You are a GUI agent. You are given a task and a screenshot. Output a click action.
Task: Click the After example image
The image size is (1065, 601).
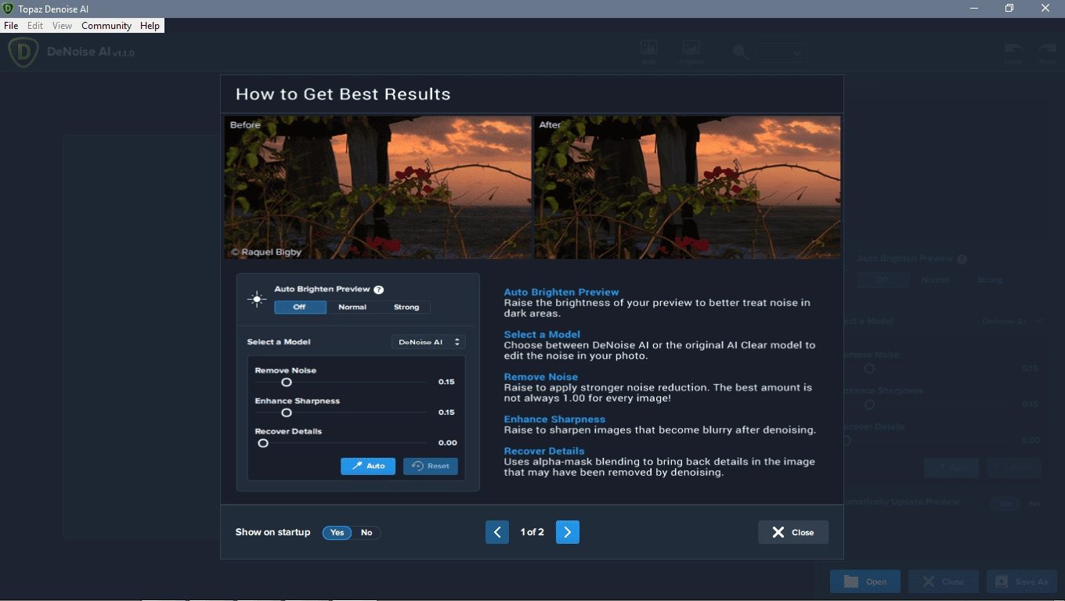[687, 188]
